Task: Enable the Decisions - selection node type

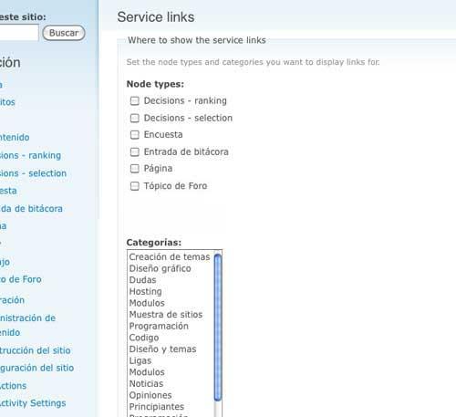Action: [x=134, y=118]
